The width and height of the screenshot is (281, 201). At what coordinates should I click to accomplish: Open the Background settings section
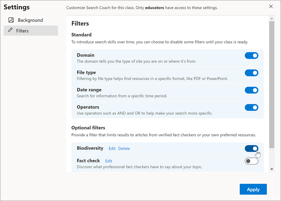click(x=31, y=20)
